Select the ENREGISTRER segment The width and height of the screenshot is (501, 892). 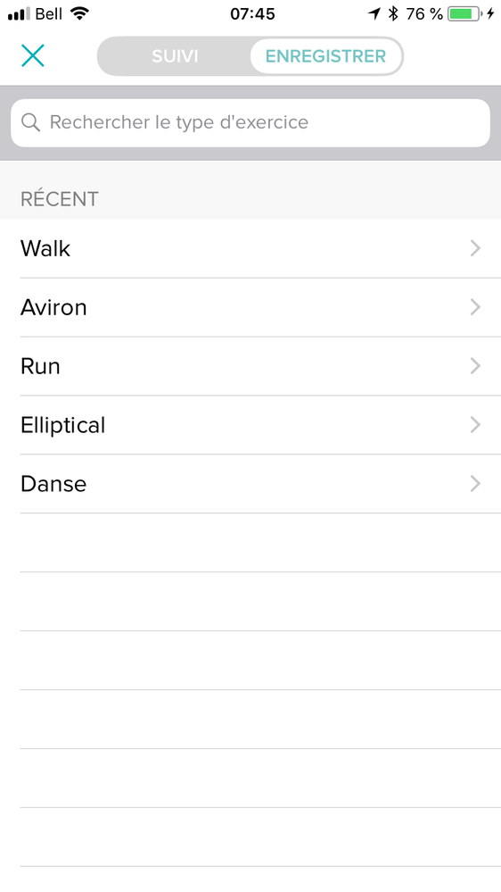(x=326, y=56)
